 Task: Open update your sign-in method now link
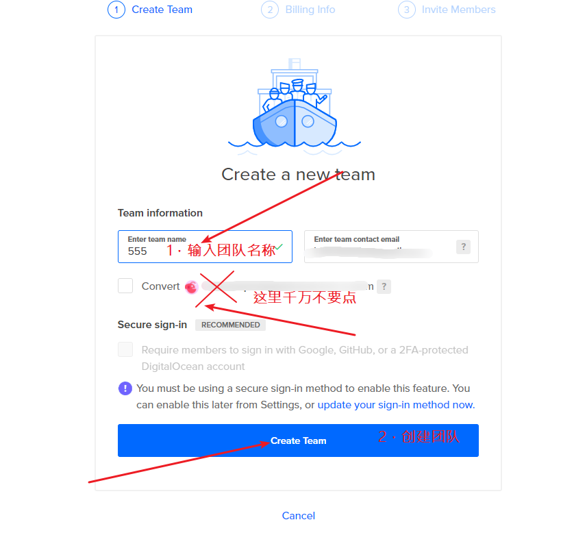pyautogui.click(x=396, y=405)
